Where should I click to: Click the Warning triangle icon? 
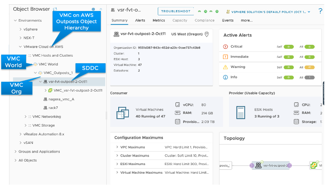(225, 67)
